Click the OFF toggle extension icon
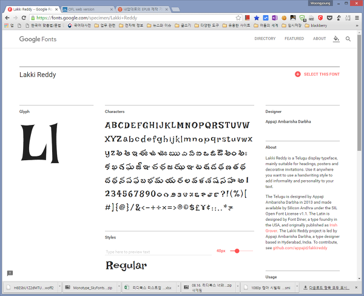364x296 pixels. 311,18
